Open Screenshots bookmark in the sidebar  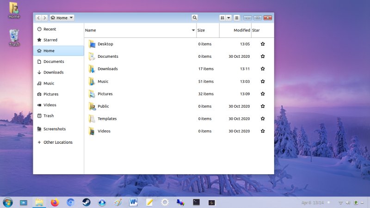pos(59,129)
